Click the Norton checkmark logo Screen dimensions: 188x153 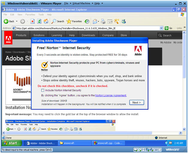pyautogui.click(x=44, y=66)
